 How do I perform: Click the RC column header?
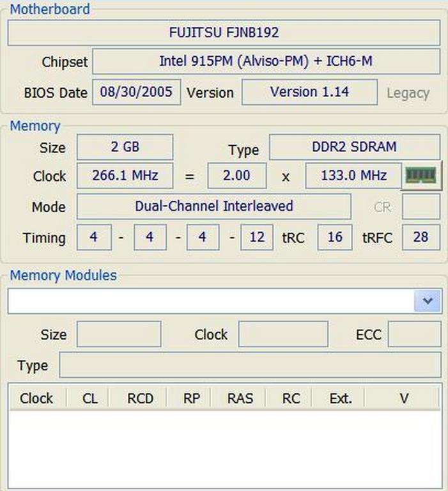291,398
